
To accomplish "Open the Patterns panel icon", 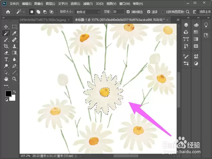I will [x=196, y=46].
